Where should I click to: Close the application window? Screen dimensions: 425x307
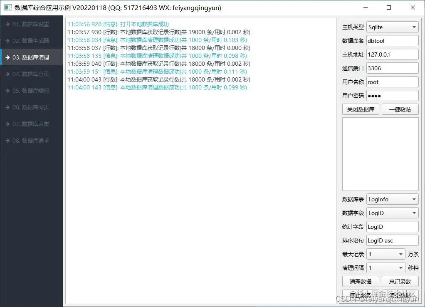point(413,7)
